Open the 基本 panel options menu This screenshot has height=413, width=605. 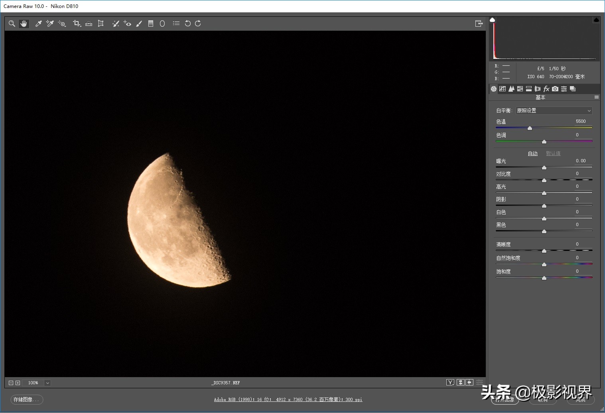pos(596,97)
